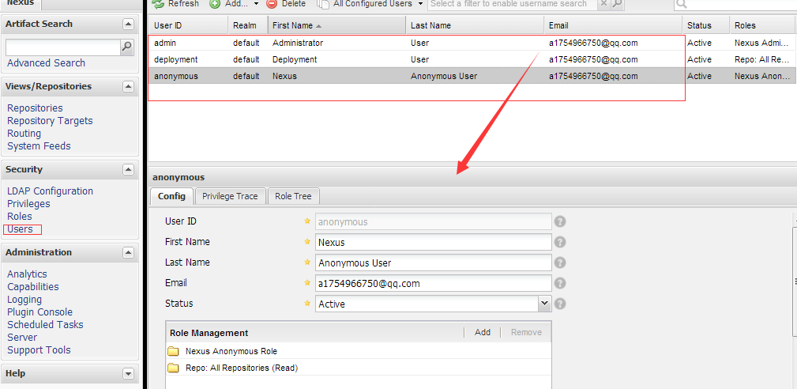Screen dimensions: 797x389
Task: Select the anonymous user row
Action: tap(472, 76)
